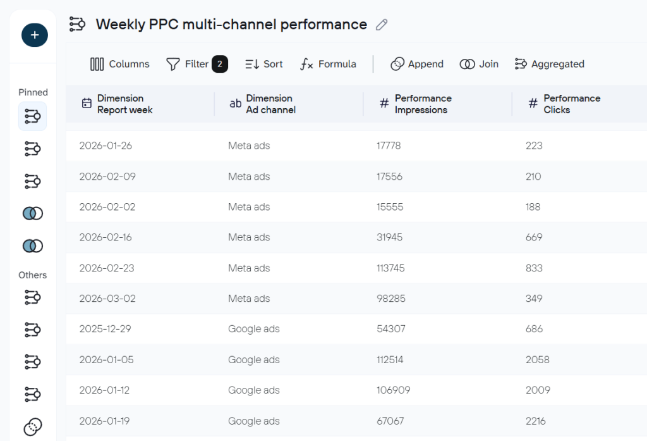
Task: Click 'Google ads' in the 2026-01-19 row
Action: (254, 421)
